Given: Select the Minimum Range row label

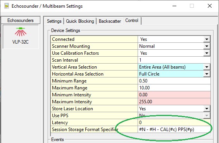Looking at the screenshot, I should (94, 81).
